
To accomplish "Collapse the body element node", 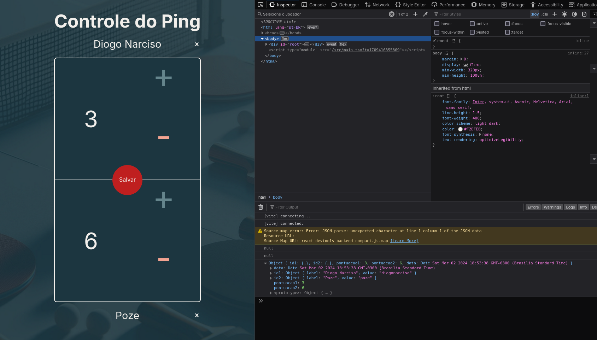I will point(262,39).
